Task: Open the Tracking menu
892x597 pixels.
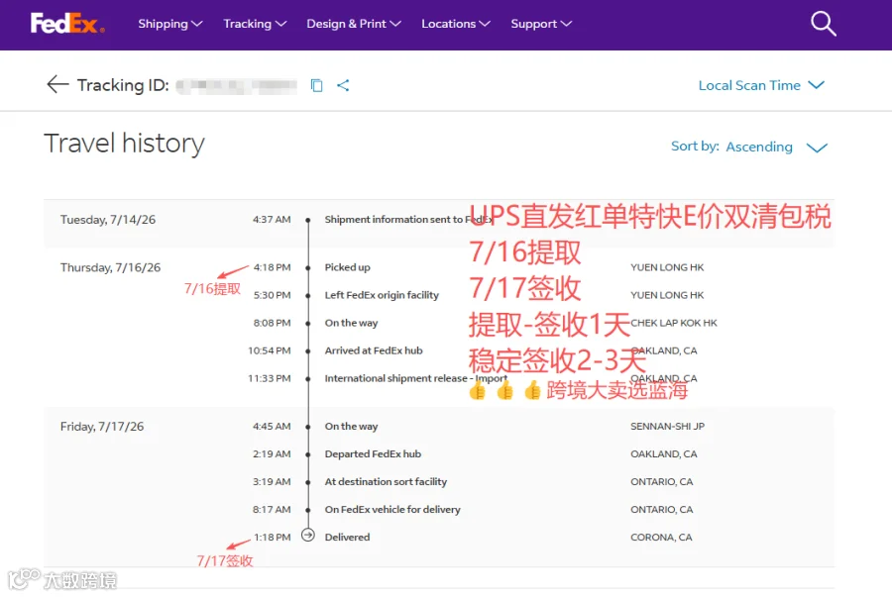Action: pyautogui.click(x=255, y=24)
